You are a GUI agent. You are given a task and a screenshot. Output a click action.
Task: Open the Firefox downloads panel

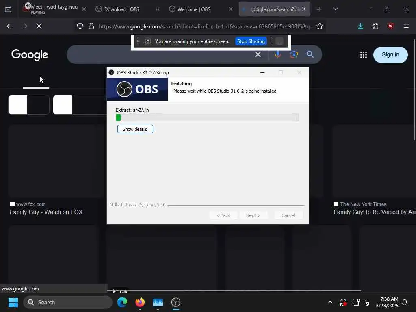click(x=361, y=26)
